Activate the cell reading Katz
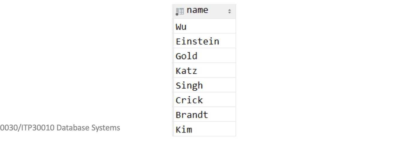This screenshot has width=393, height=143. click(205, 70)
